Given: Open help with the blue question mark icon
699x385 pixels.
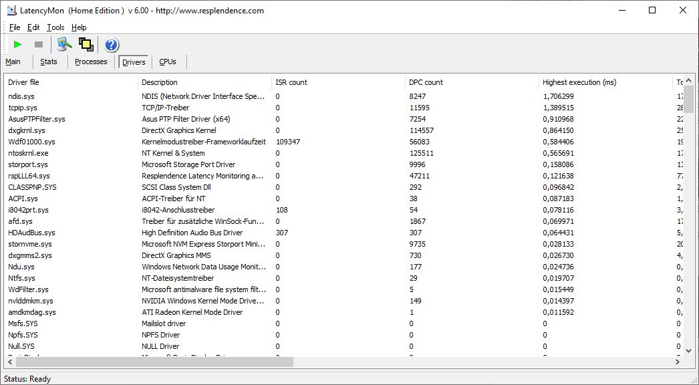Looking at the screenshot, I should point(112,45).
